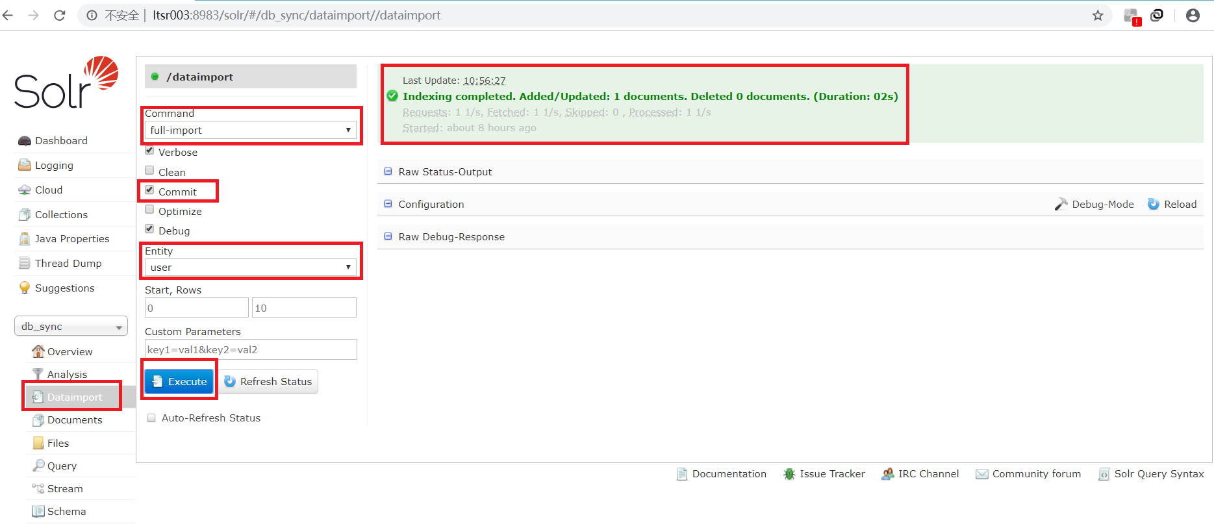
Task: Click the Cloud icon in sidebar
Action: pyautogui.click(x=25, y=190)
